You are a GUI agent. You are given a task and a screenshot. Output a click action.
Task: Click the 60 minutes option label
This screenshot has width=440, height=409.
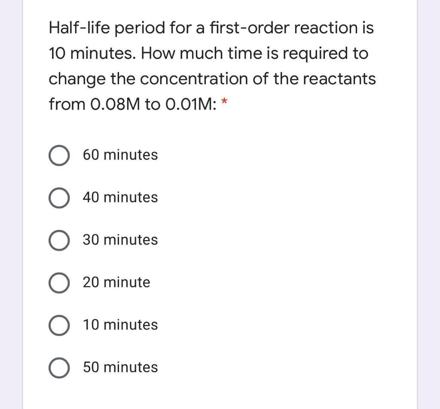(x=120, y=156)
